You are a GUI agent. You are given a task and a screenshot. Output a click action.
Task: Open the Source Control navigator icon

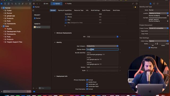5,3
